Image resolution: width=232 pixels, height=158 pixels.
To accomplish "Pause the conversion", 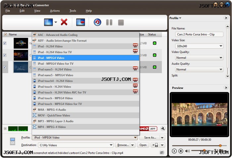I will coord(109,22).
